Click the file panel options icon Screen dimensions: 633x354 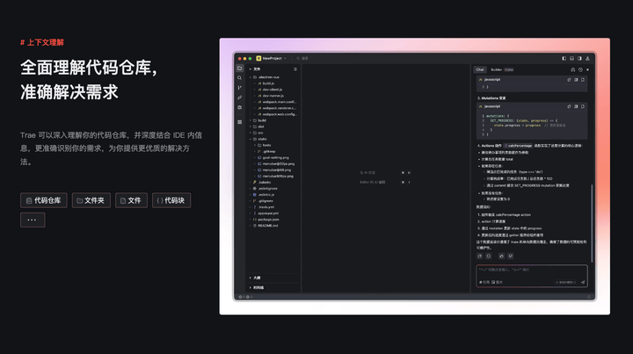(x=295, y=69)
